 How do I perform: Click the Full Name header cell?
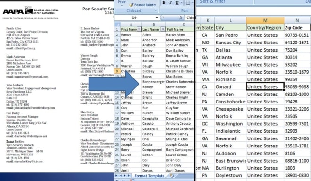180,29
